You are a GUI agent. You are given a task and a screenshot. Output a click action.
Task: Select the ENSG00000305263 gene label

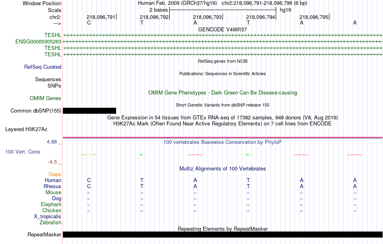tap(38, 42)
